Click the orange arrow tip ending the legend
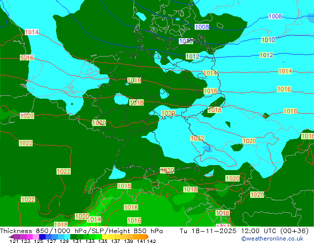Image resolution: width=314 pixels, height=243 pixels. [x=148, y=237]
